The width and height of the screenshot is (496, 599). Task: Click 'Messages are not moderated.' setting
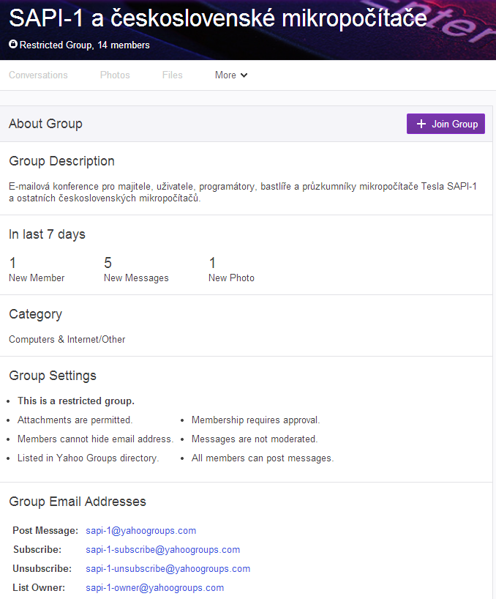click(255, 439)
